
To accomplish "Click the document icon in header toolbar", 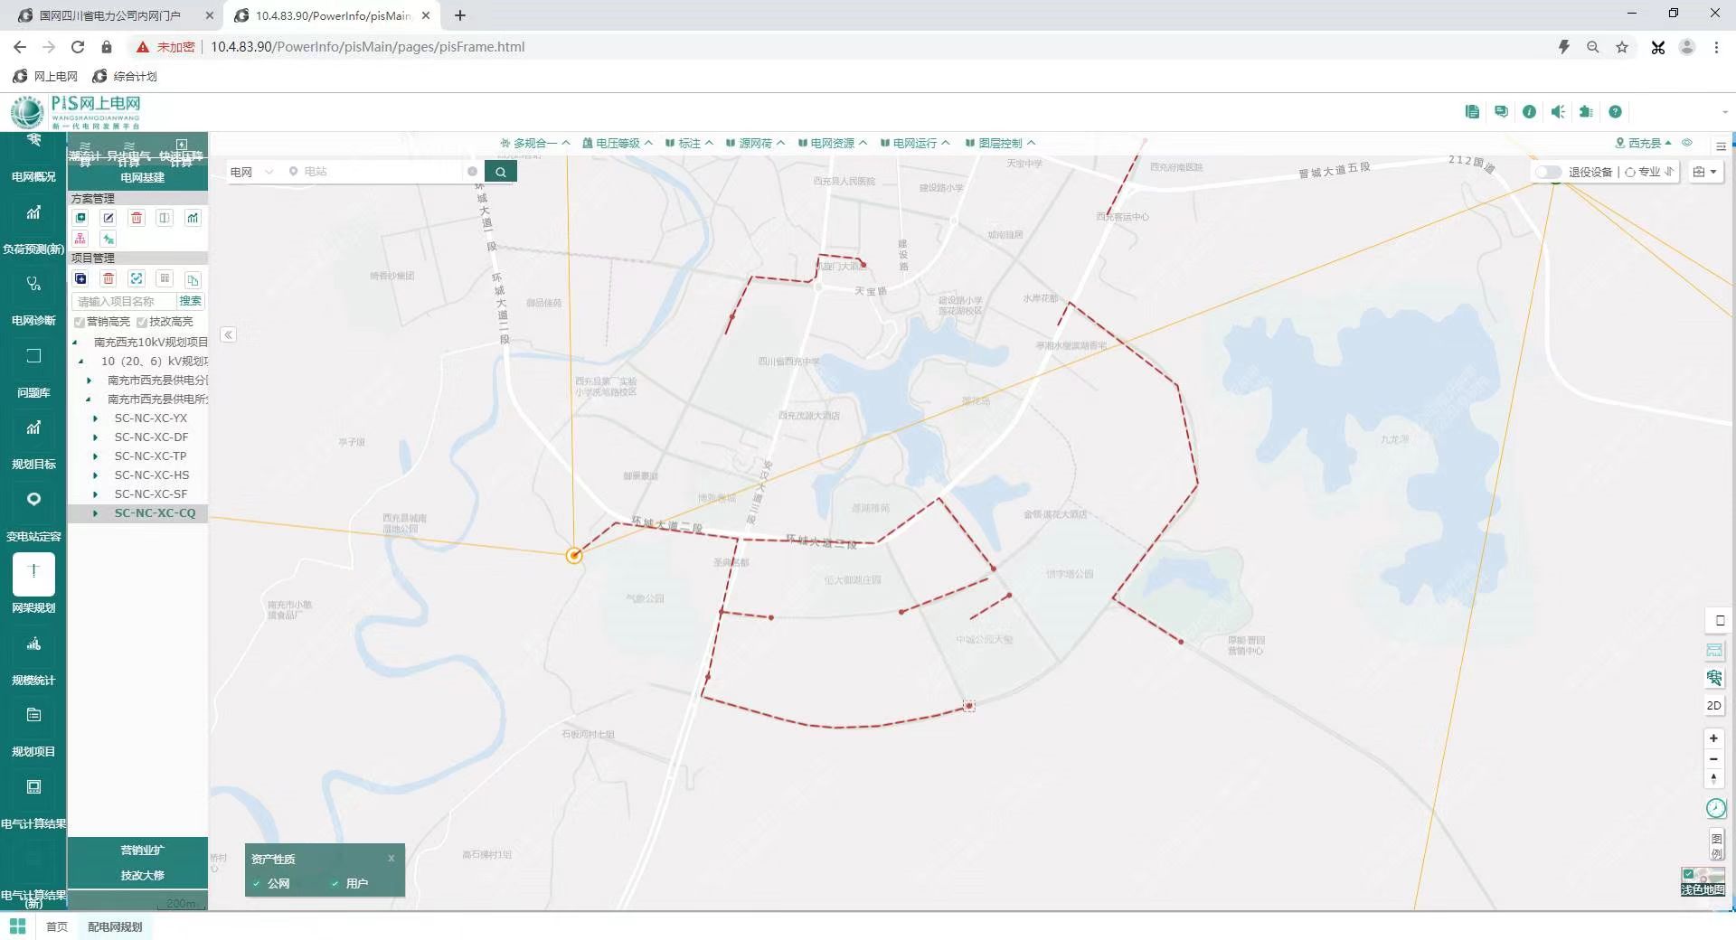I will click(1472, 111).
